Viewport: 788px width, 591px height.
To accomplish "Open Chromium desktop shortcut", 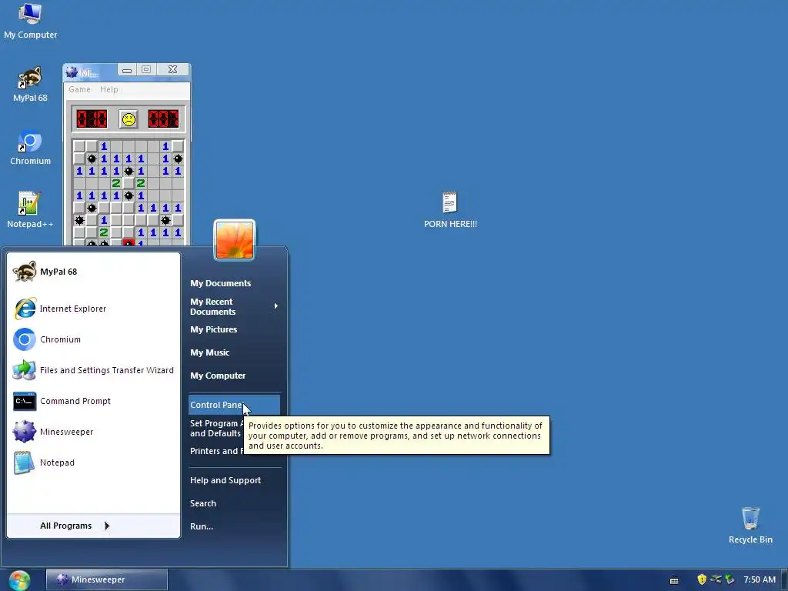I will tap(30, 148).
